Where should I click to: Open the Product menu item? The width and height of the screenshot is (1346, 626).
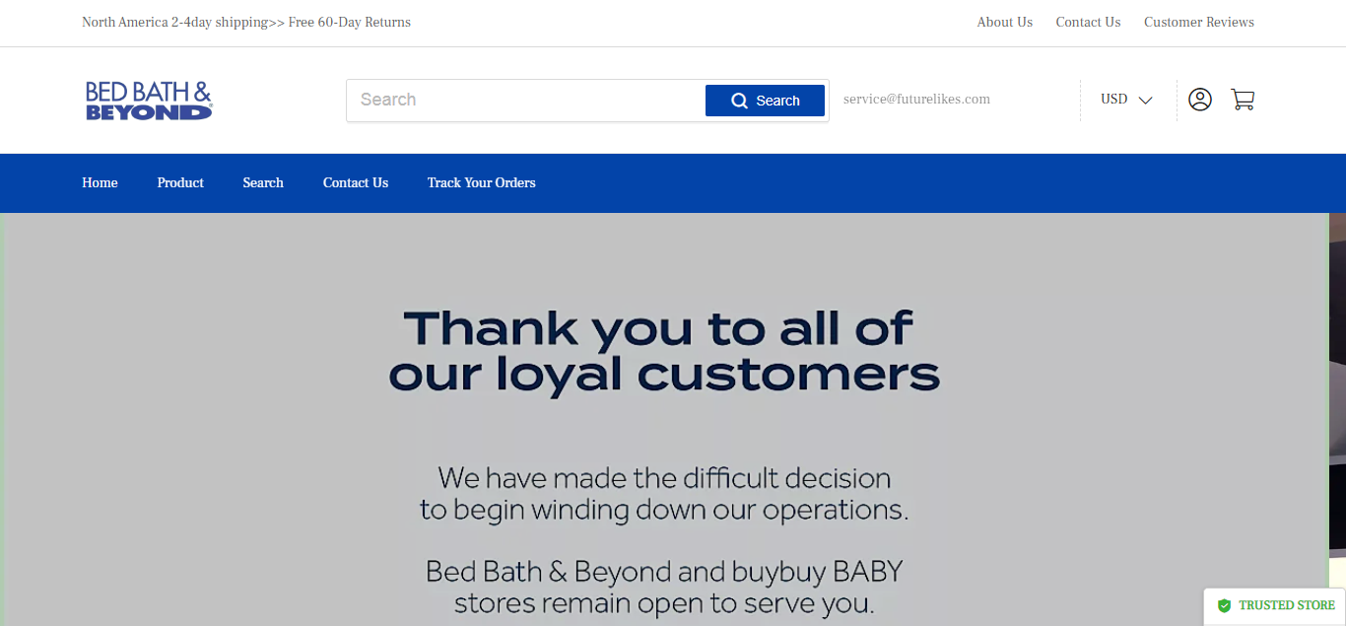point(180,182)
